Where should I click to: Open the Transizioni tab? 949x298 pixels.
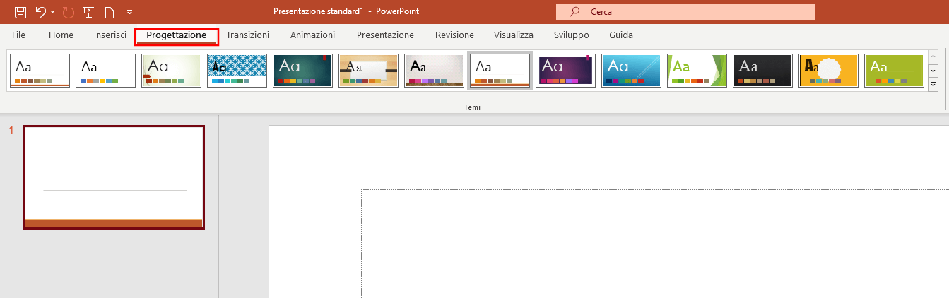click(x=248, y=35)
